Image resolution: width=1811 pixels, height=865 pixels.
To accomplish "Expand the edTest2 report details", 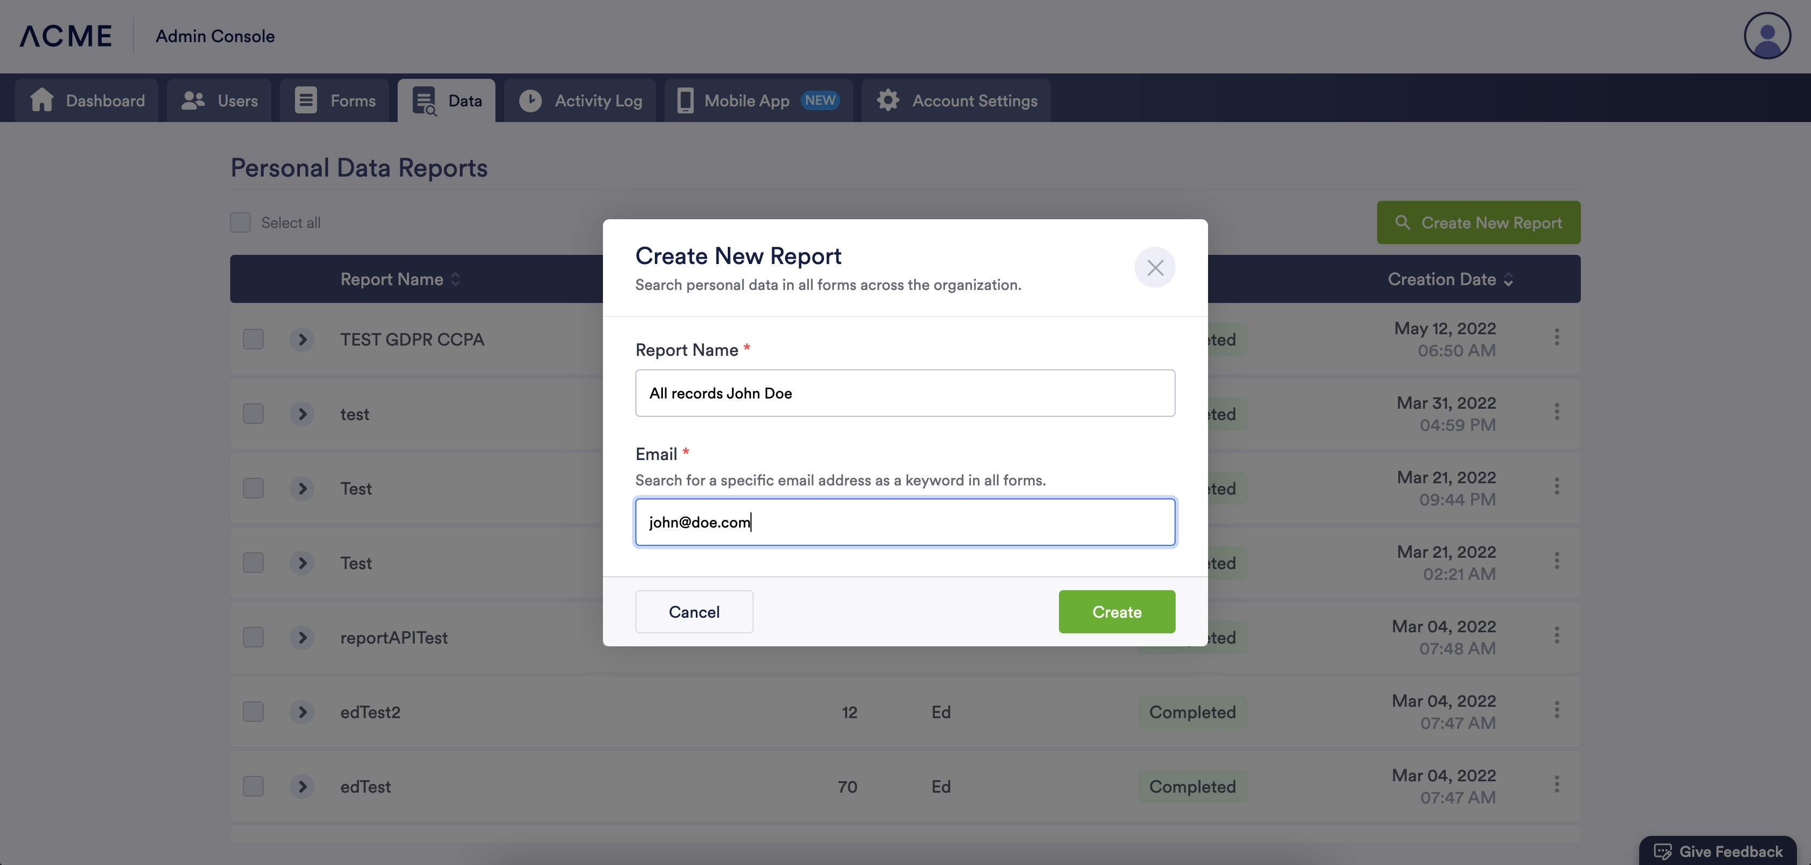I will click(x=303, y=712).
